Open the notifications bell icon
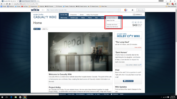 pyautogui.click(x=132, y=10)
